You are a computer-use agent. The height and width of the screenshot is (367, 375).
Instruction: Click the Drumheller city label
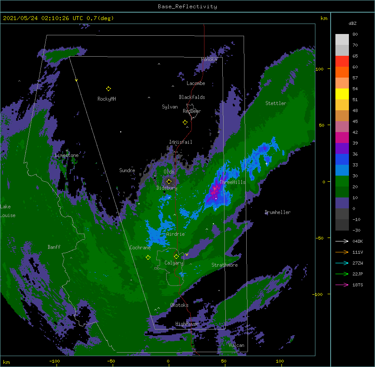coord(278,212)
